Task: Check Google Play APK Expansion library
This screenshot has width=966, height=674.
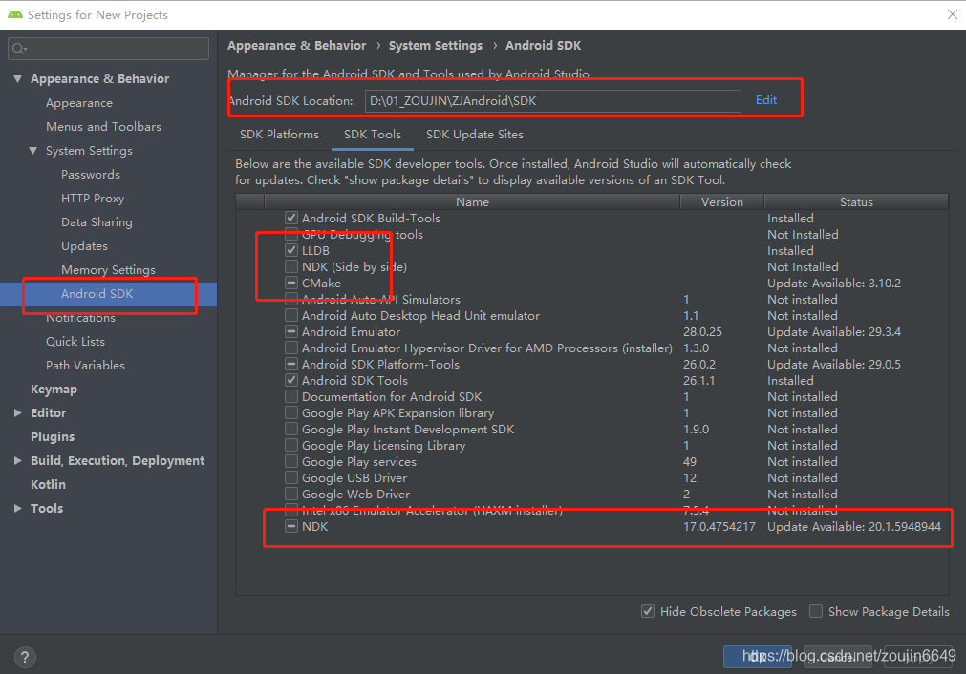Action: click(291, 413)
